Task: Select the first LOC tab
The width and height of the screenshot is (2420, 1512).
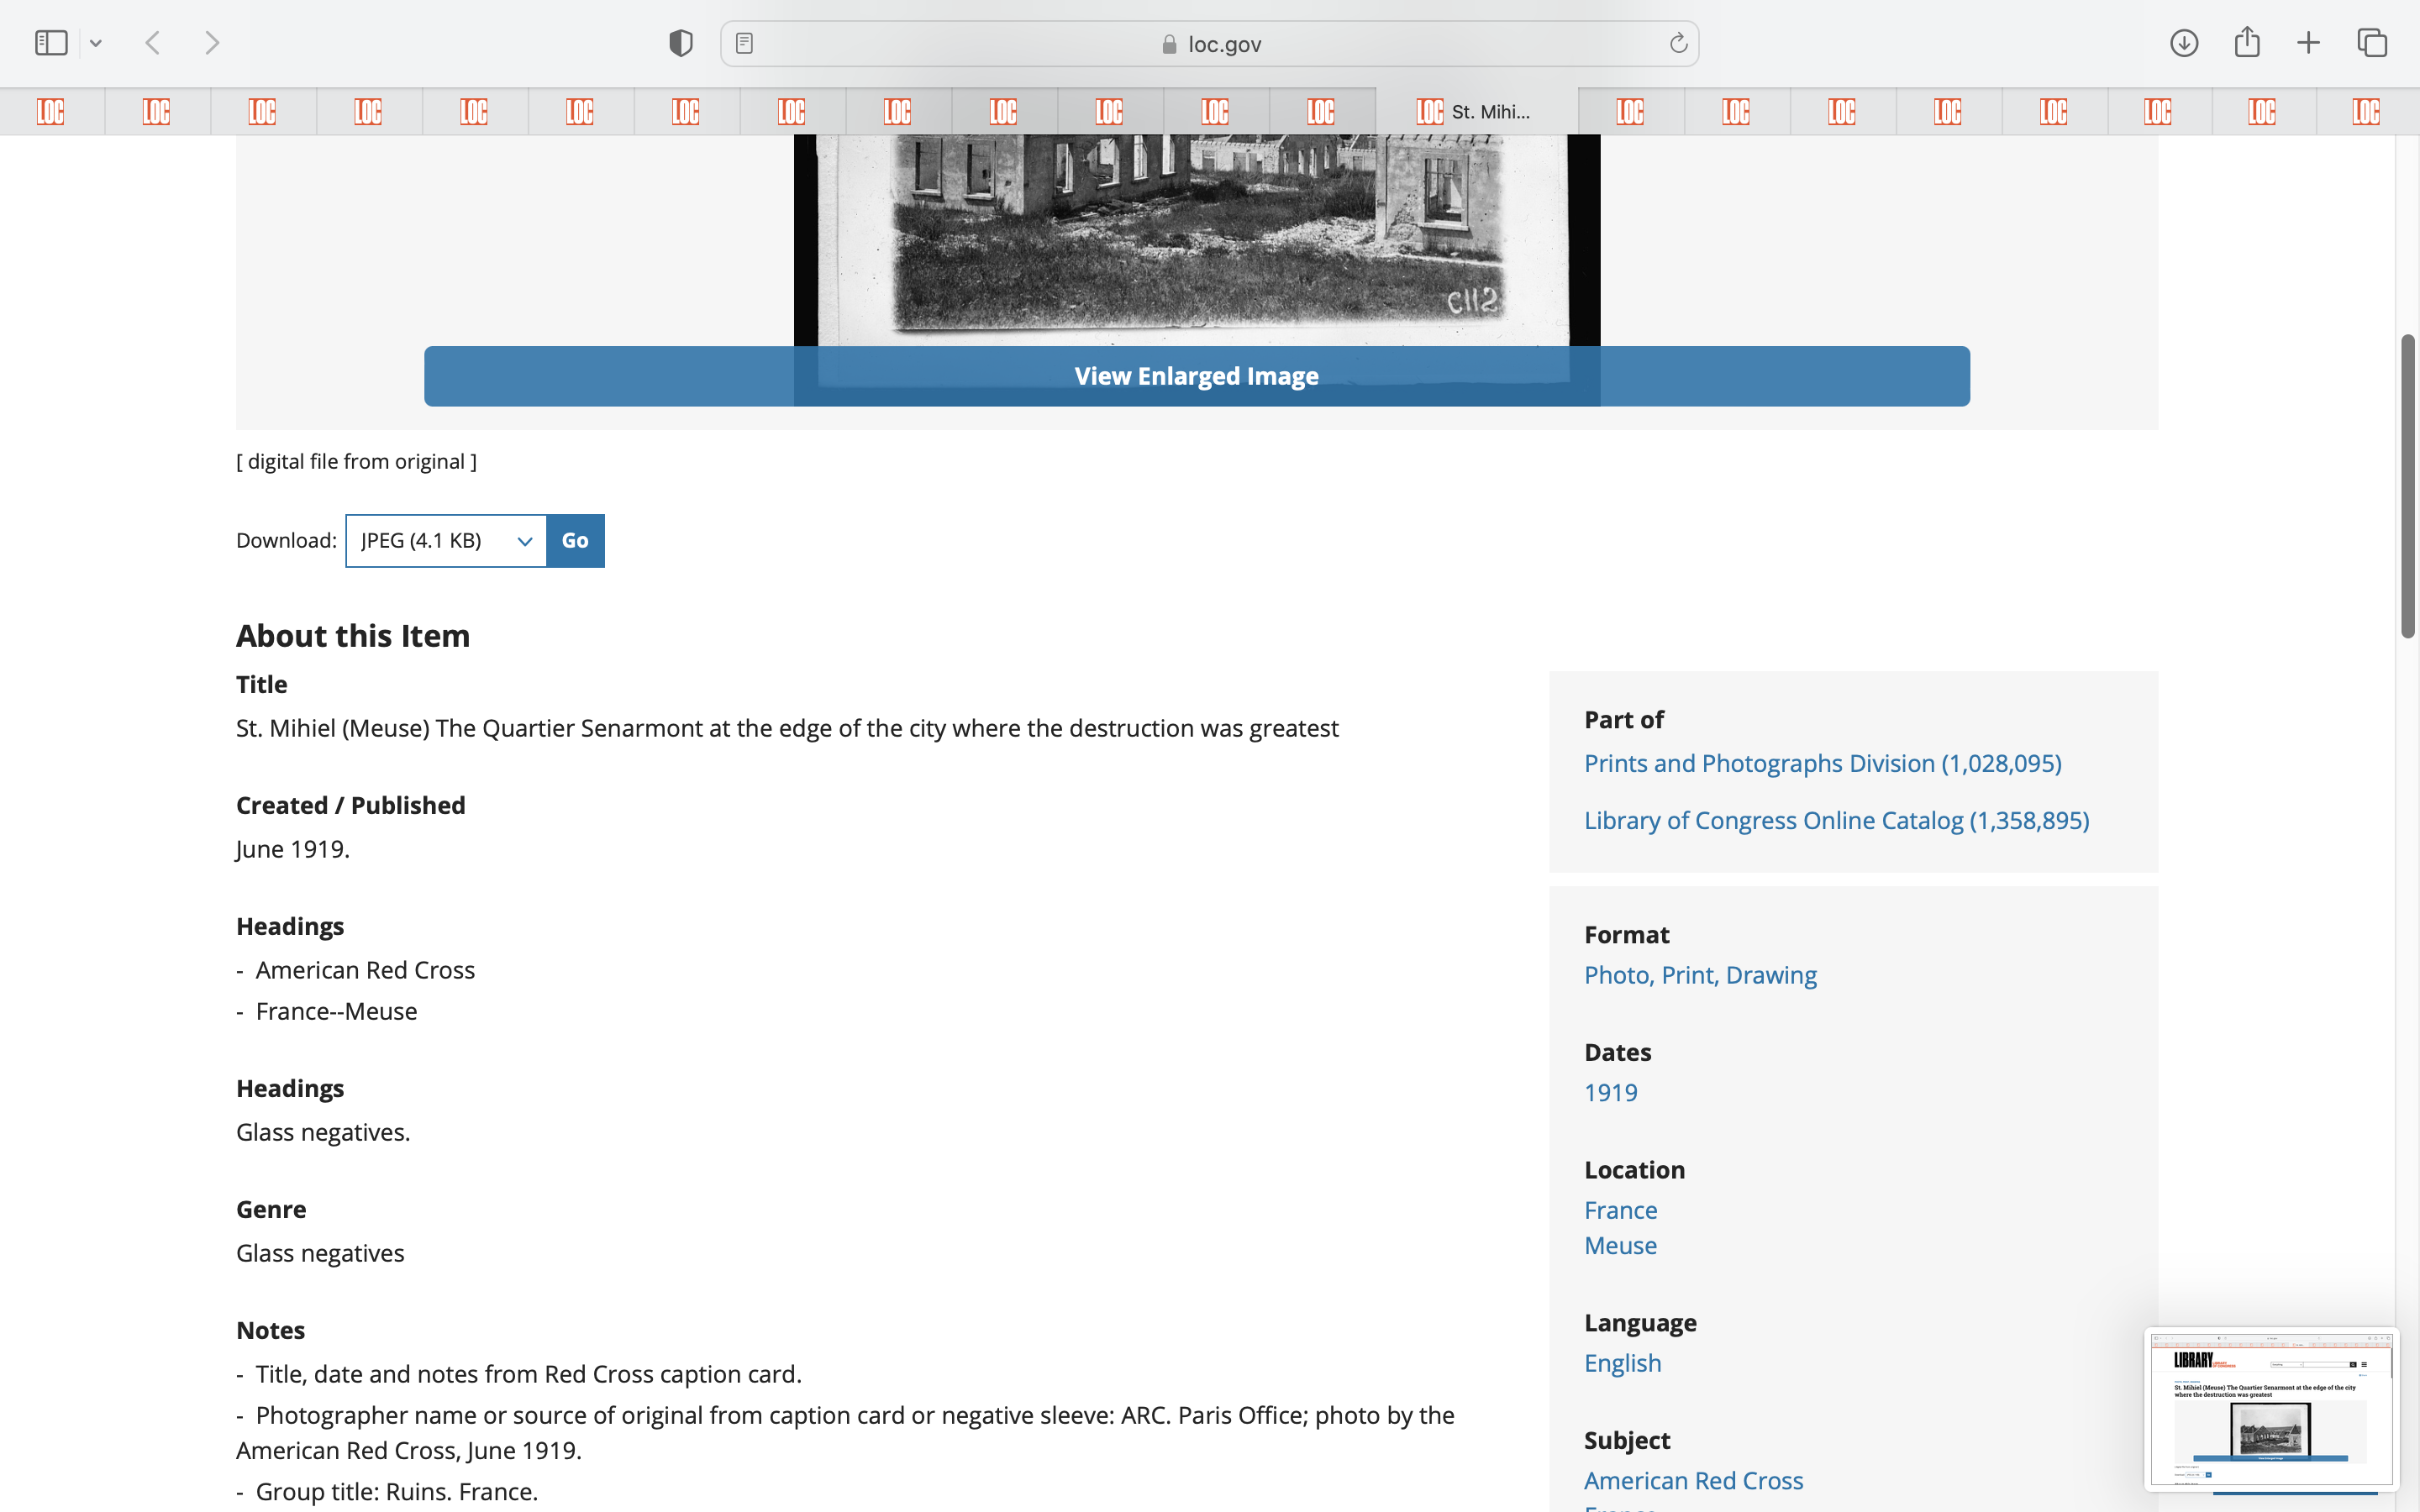Action: pos(51,111)
